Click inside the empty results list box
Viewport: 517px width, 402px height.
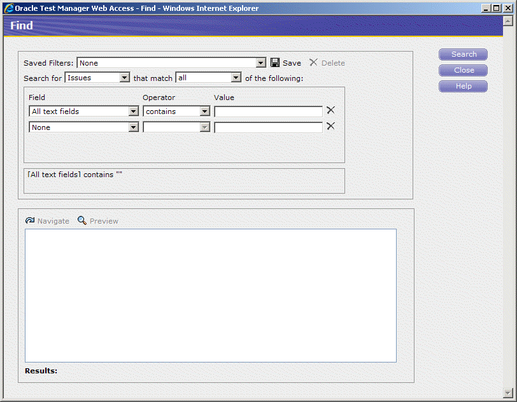[211, 296]
